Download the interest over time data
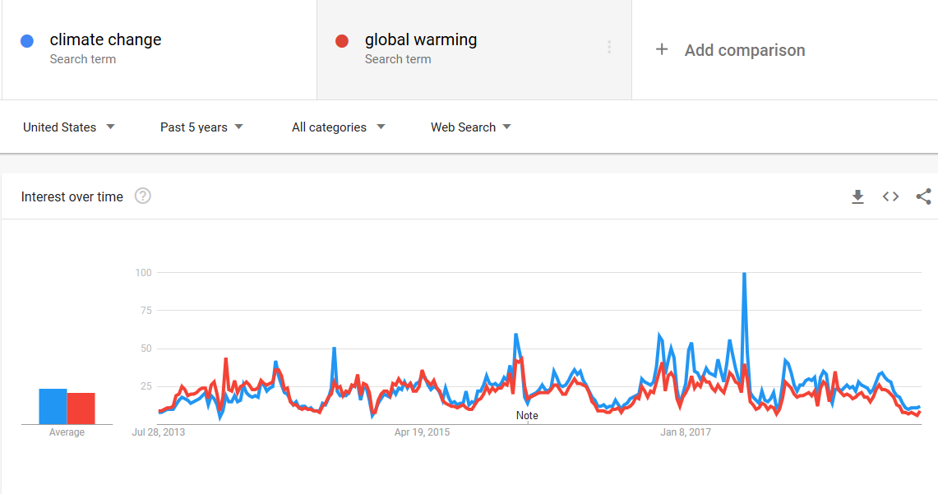Screen dimensions: 938x494 [x=857, y=196]
